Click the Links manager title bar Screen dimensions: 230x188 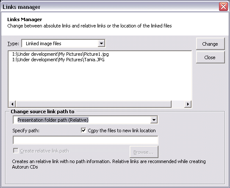[x=110, y=7]
